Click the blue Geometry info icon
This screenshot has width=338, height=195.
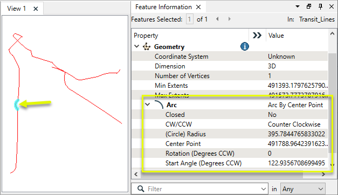pos(244,46)
